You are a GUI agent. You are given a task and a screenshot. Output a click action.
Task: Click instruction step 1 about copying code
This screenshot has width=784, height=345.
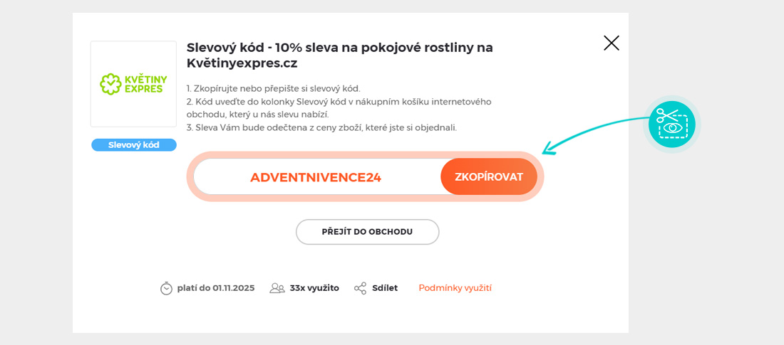click(274, 88)
